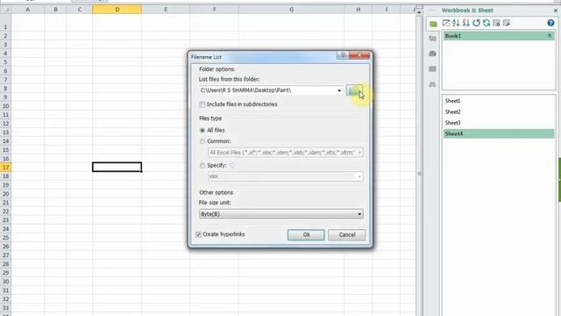
Task: Click the sheet tools wrench icon in pane toolbar
Action: coord(507,23)
